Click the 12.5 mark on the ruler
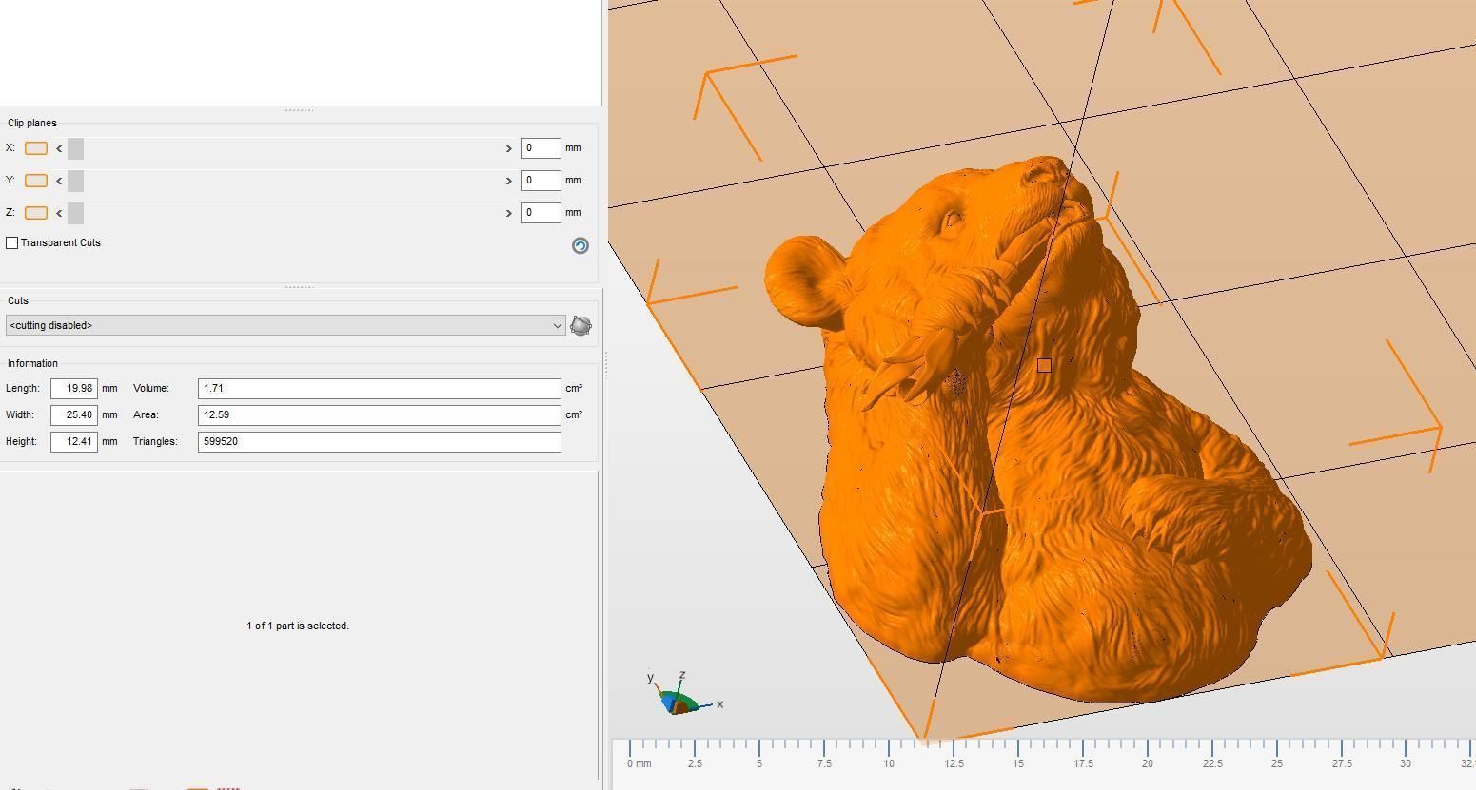The image size is (1476, 790). click(954, 763)
